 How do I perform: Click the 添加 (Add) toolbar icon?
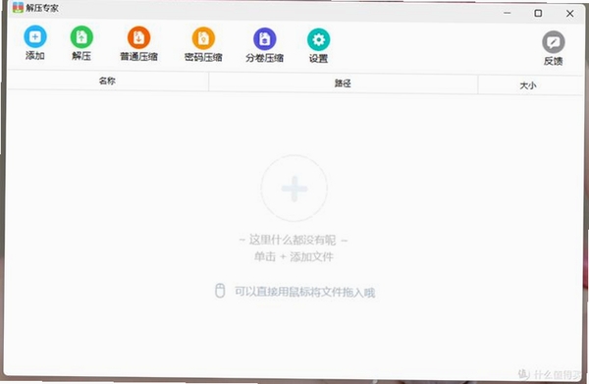point(35,36)
